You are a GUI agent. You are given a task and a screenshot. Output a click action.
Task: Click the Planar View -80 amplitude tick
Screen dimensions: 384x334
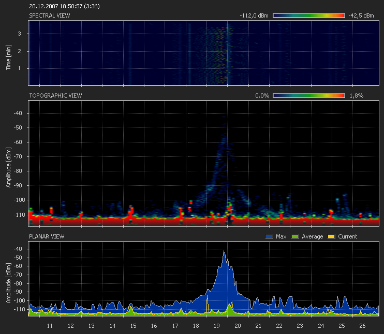(x=18, y=283)
